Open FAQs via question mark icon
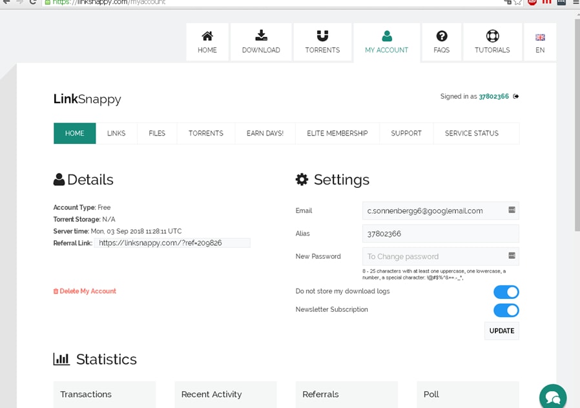580x408 pixels. (x=442, y=36)
